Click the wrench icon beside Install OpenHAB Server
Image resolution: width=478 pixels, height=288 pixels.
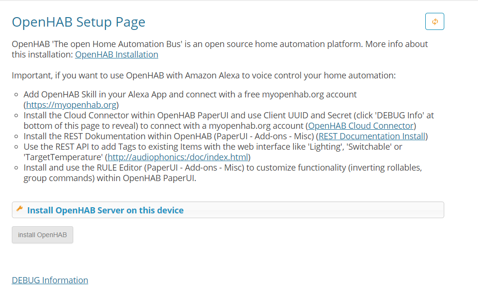[19, 209]
